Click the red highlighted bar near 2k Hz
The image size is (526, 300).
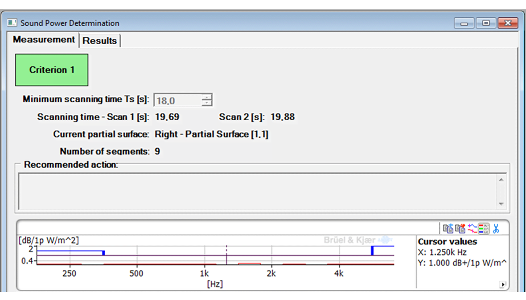(249, 264)
